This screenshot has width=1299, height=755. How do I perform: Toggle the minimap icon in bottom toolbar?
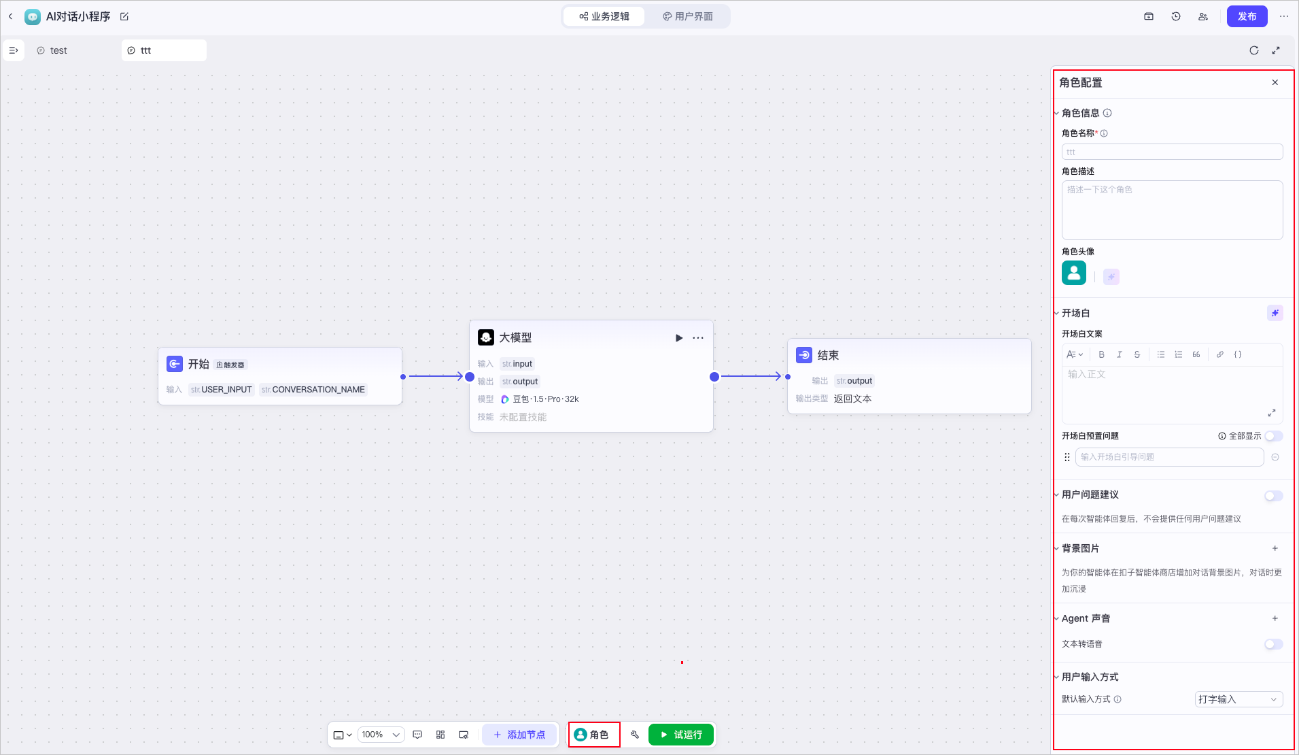click(x=464, y=735)
